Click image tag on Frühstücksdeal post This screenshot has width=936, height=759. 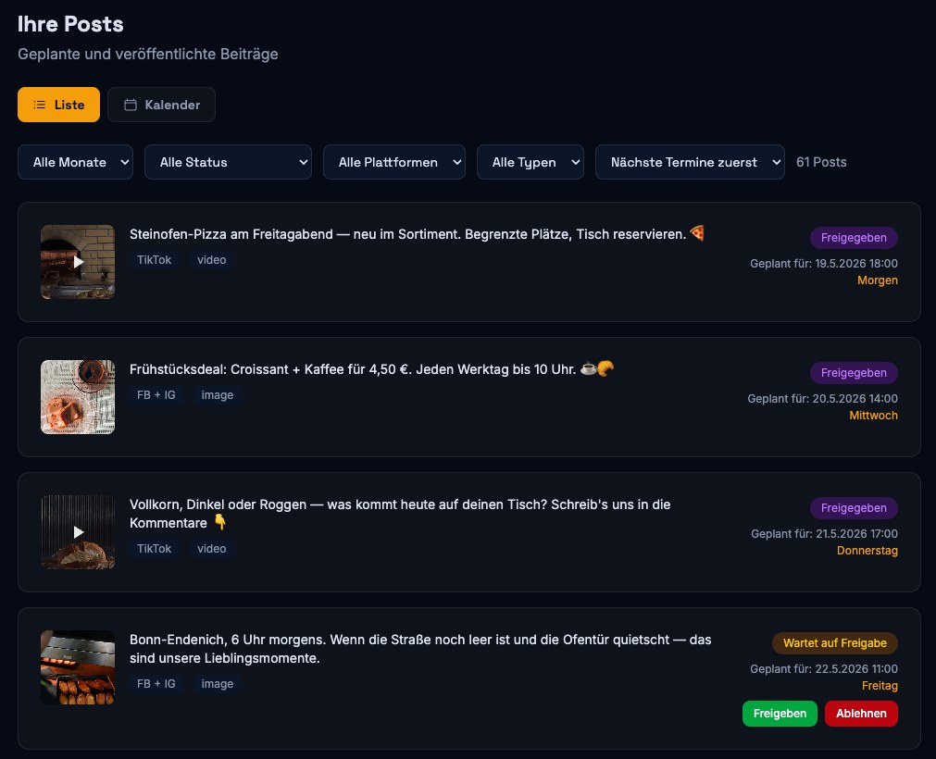pos(218,395)
